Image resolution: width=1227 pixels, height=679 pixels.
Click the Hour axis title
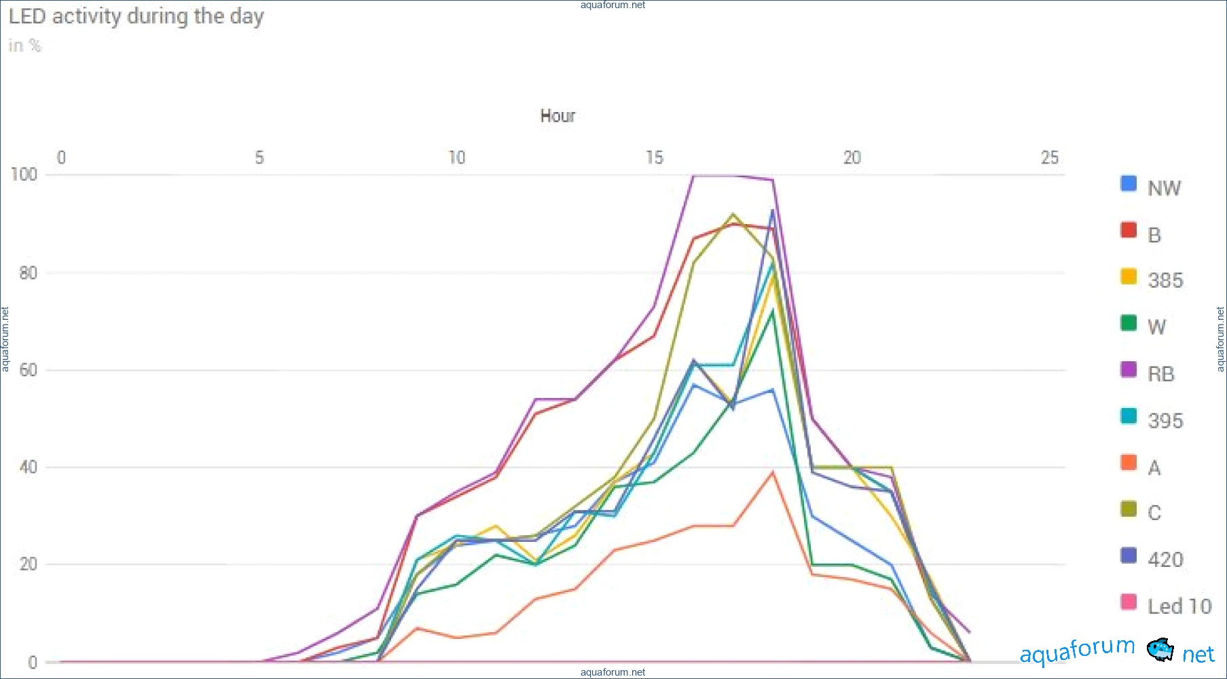tap(557, 116)
